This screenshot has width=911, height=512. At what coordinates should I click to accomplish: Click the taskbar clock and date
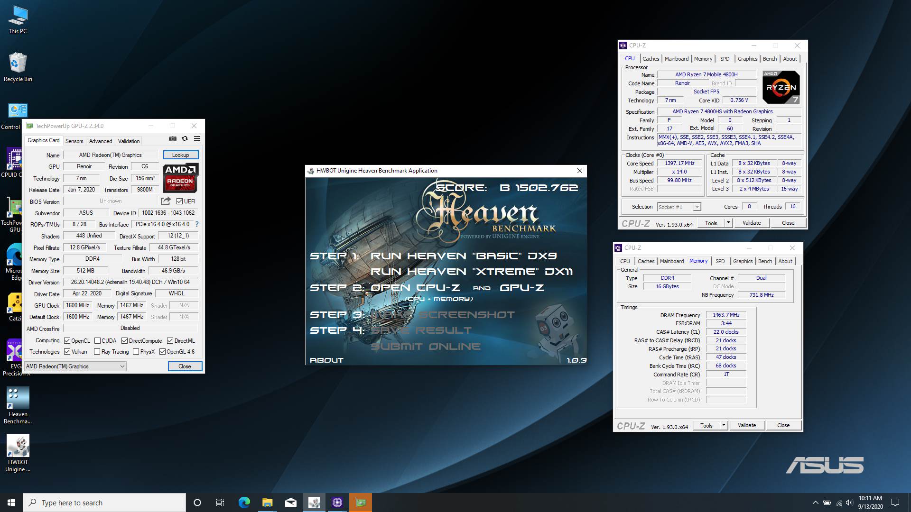(x=870, y=503)
